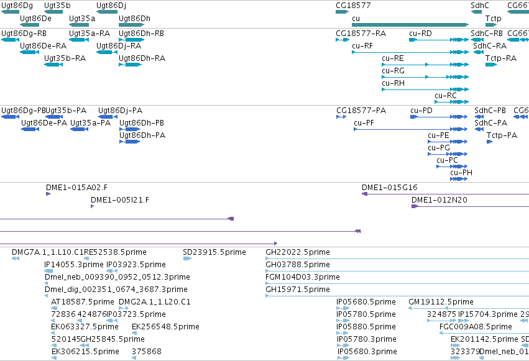This screenshot has height=361, width=529.
Task: Select the cu gene bar
Action: [410, 25]
